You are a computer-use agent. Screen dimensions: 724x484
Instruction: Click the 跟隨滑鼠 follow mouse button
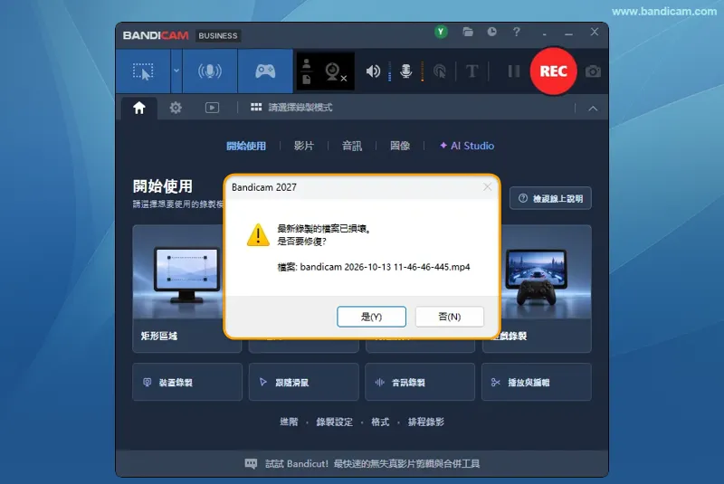click(303, 382)
